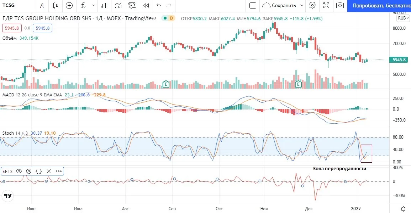The image size is (411, 213).
Task: Click MACD line value −206.6
Action: click(x=83, y=95)
